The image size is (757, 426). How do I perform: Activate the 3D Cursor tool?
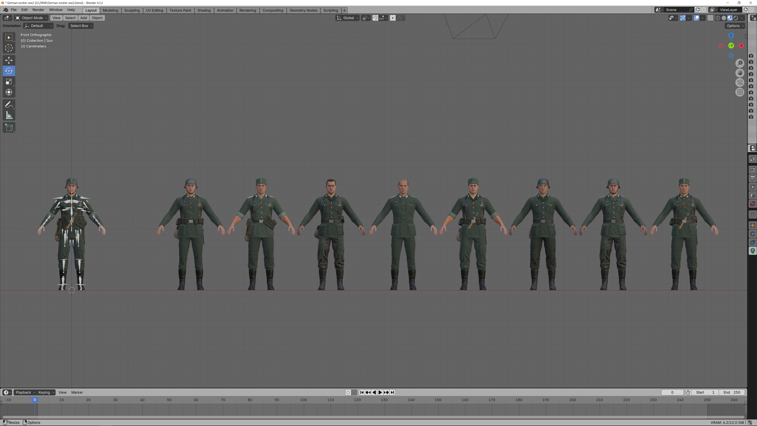coord(9,48)
